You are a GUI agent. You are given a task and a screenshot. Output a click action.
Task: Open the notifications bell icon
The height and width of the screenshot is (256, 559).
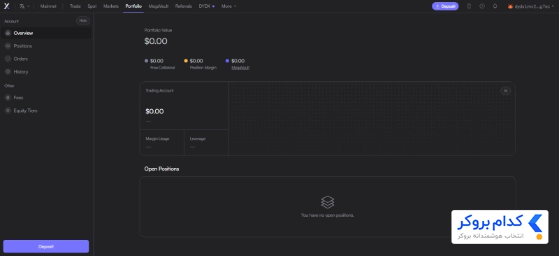click(x=495, y=6)
